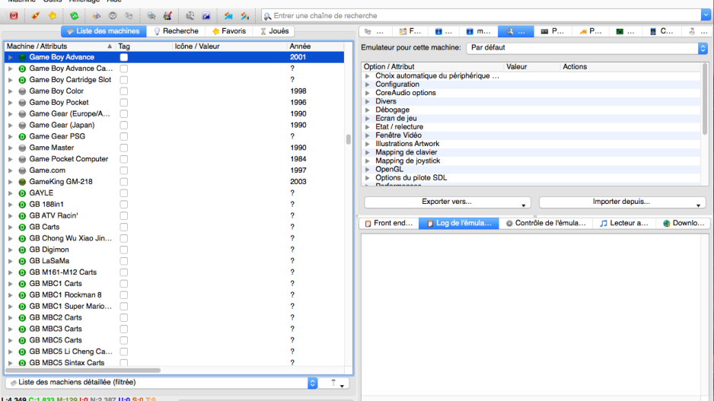Tick the Tag checkbox for Game Master

click(x=123, y=148)
